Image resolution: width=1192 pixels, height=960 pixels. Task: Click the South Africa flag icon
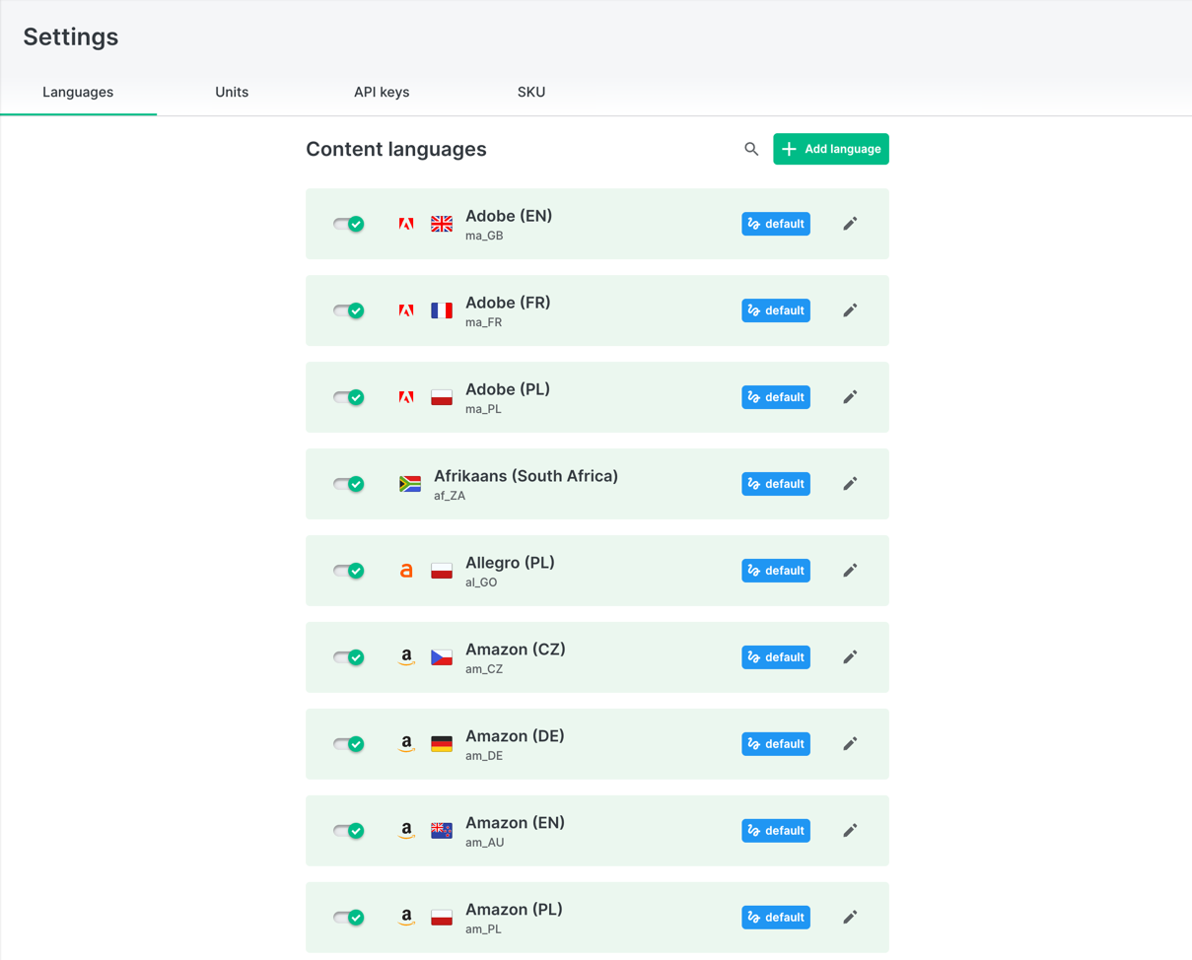(x=410, y=484)
